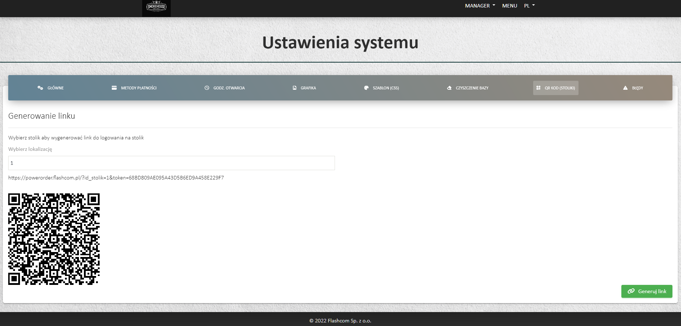681x326 pixels.
Task: Expand the PL language dropdown
Action: pos(529,6)
